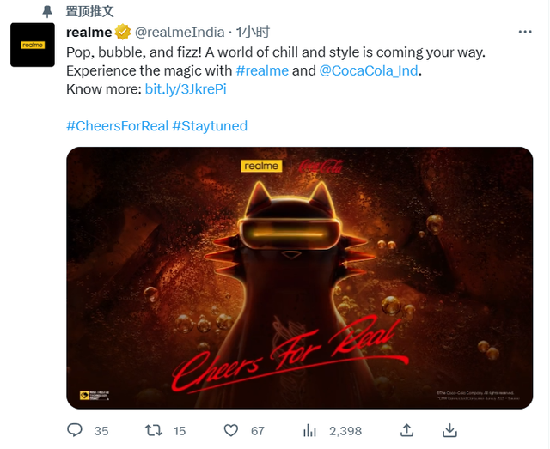Open the #CheersForReal hashtag
The width and height of the screenshot is (550, 449).
118,126
